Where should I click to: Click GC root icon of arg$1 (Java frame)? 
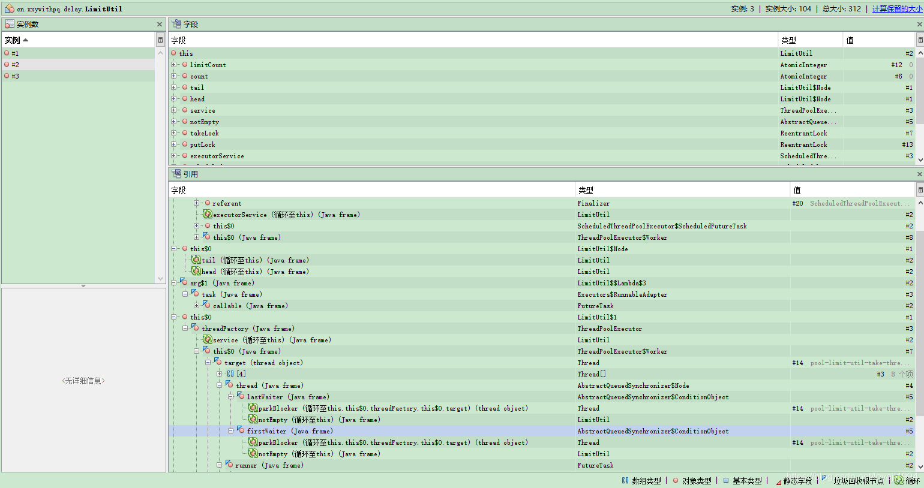tap(184, 282)
